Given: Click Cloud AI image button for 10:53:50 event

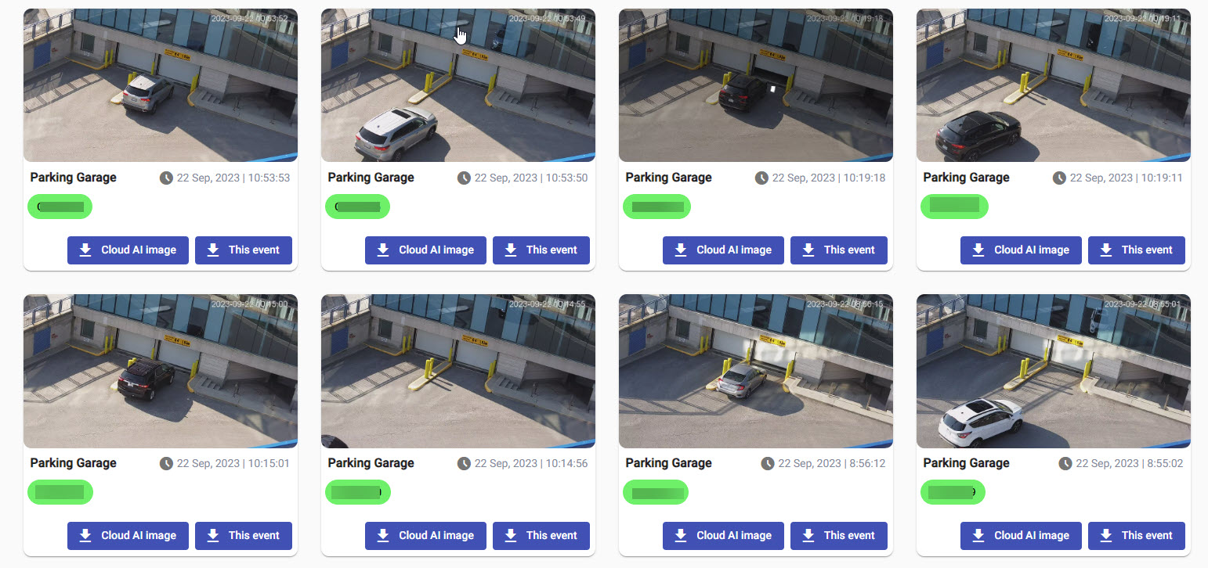Looking at the screenshot, I should [x=425, y=250].
